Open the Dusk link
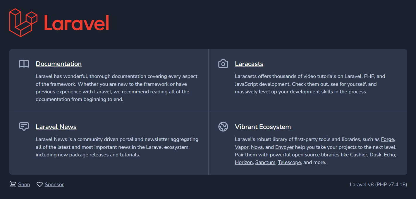 pos(375,155)
